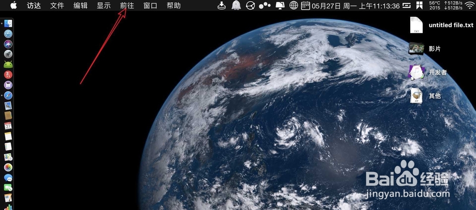
Task: Click the 影片 label text
Action: click(x=435, y=49)
